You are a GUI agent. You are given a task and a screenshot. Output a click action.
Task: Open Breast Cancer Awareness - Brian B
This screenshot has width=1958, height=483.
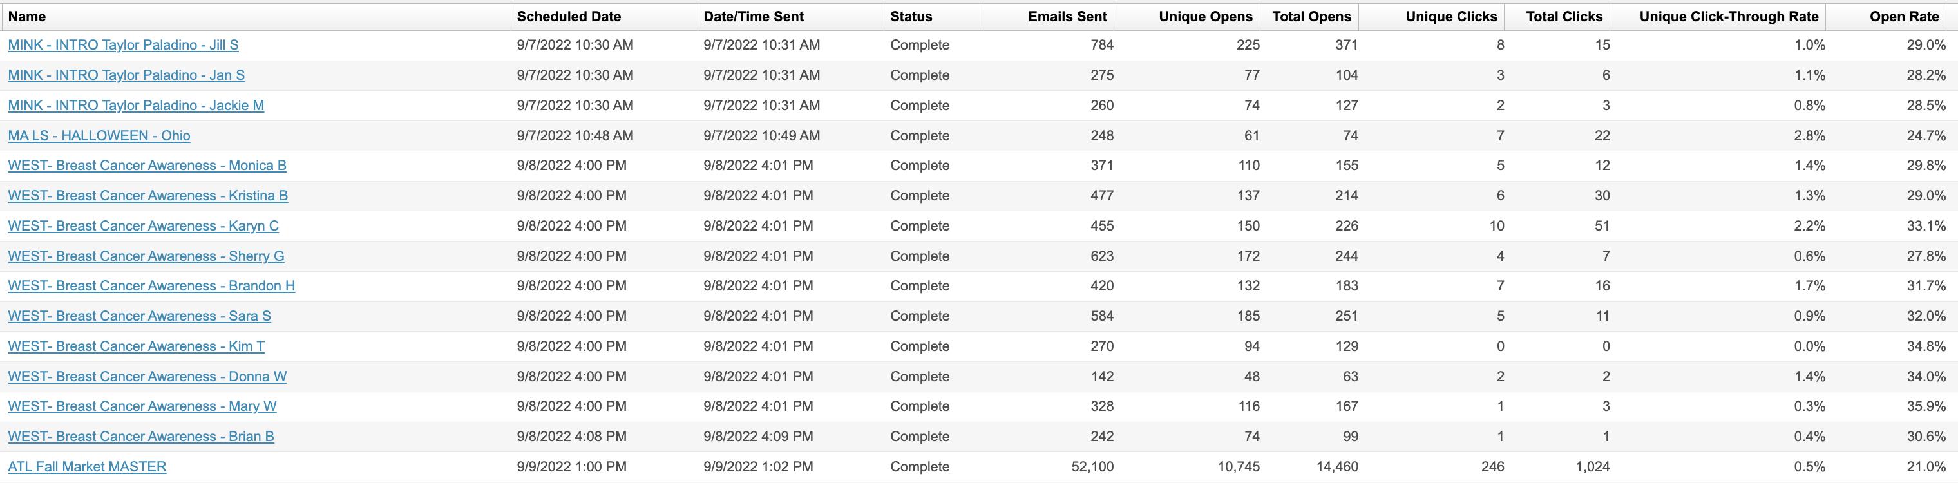[140, 436]
